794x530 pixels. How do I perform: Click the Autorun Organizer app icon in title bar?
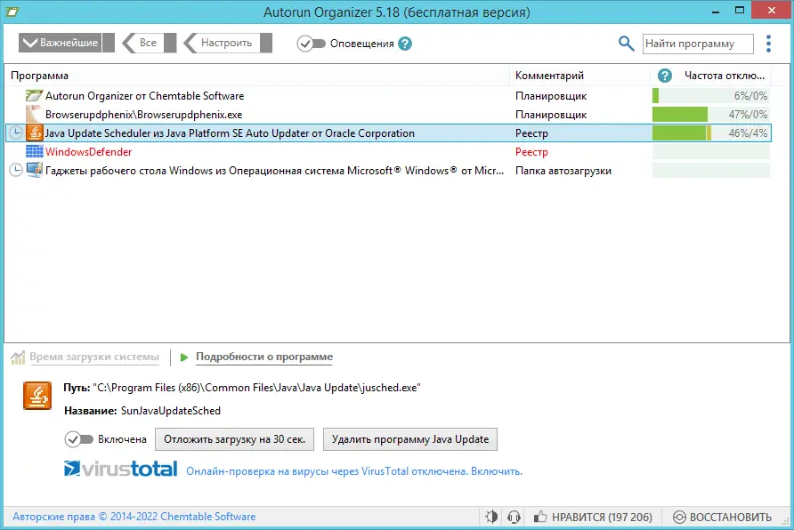[x=12, y=12]
